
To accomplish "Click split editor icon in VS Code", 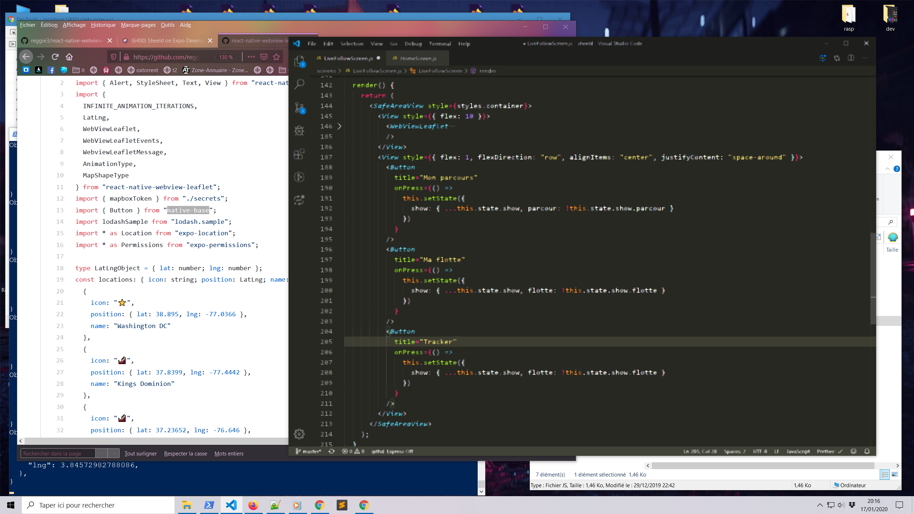I will (x=851, y=58).
